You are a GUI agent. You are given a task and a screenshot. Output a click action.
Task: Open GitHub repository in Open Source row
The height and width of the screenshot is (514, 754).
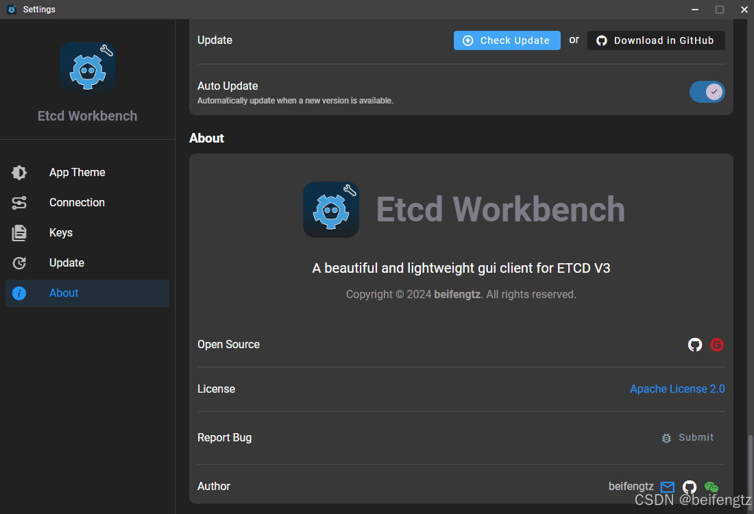coord(695,345)
